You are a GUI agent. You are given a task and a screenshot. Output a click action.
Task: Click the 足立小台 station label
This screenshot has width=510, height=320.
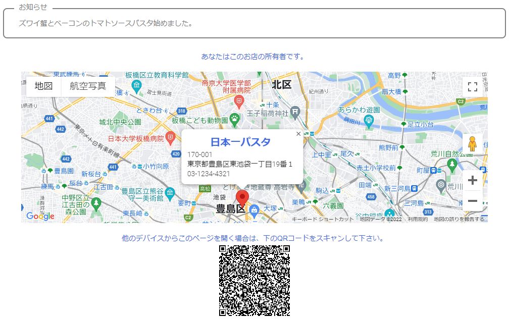pyautogui.click(x=421, y=124)
